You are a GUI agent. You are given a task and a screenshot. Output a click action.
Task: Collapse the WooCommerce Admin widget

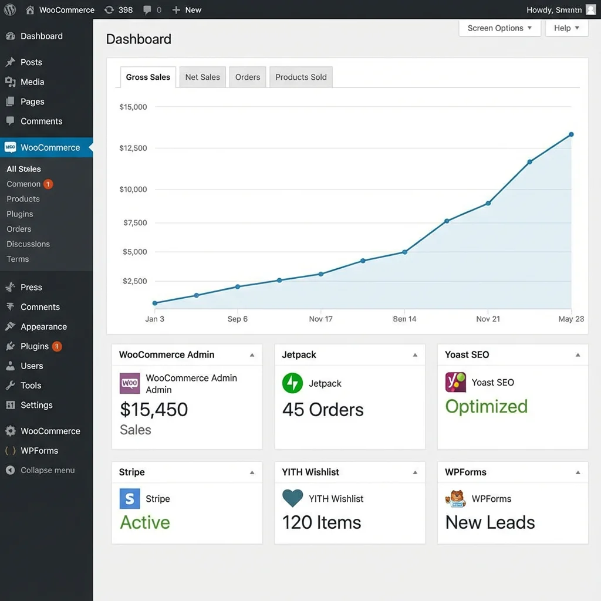(252, 354)
